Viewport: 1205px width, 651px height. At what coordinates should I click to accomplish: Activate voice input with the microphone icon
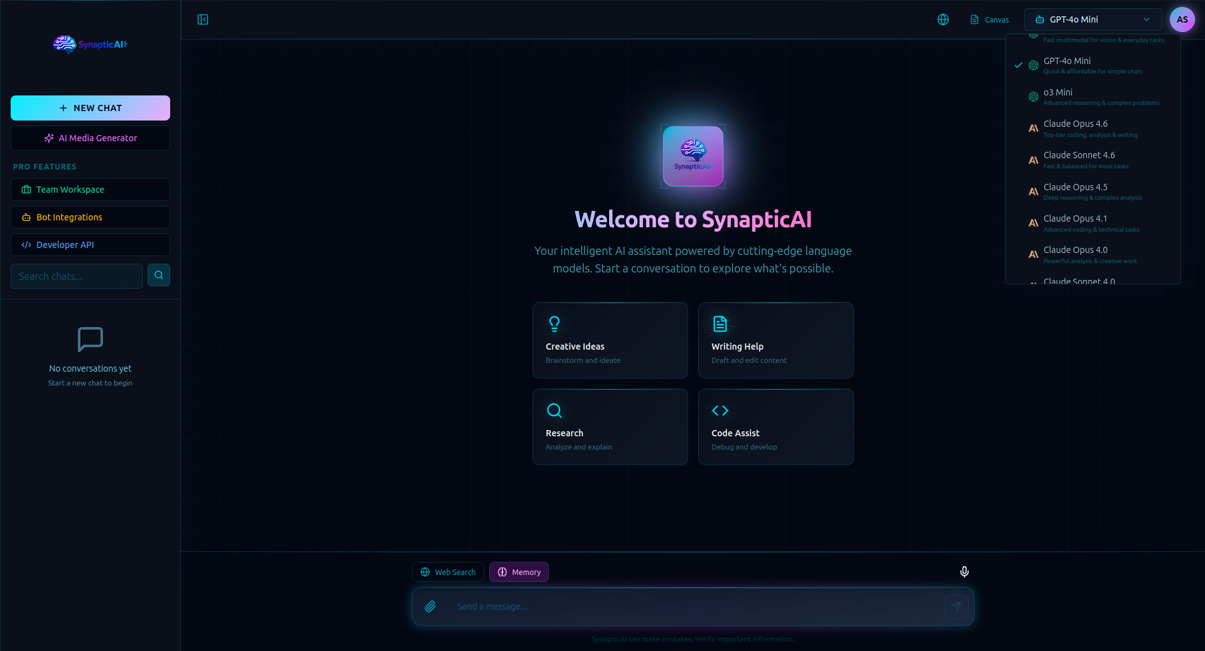[x=964, y=572]
